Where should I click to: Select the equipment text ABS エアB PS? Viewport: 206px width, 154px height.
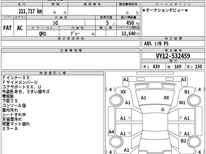coord(156,44)
